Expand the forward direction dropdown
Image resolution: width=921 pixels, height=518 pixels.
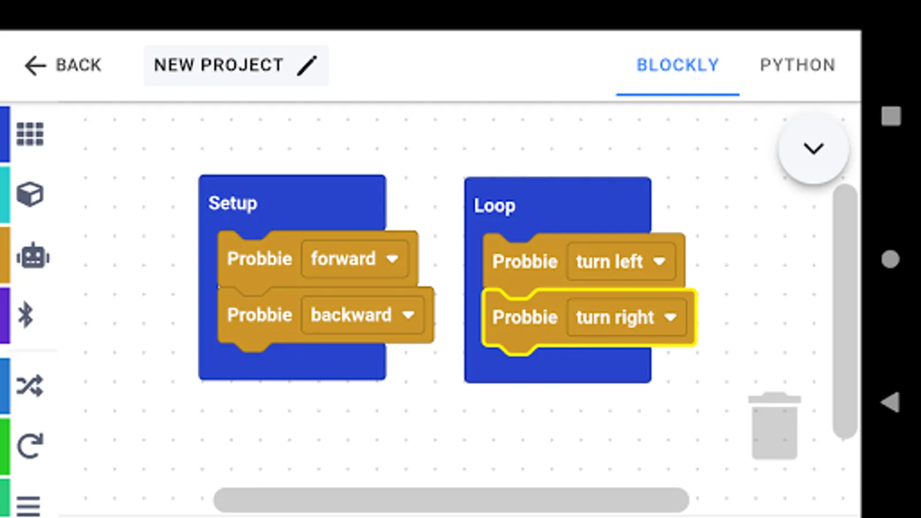[355, 259]
